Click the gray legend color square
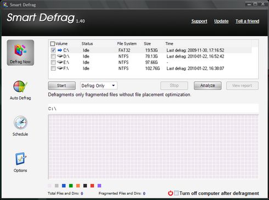This screenshot has width=269, height=200. 57,186
